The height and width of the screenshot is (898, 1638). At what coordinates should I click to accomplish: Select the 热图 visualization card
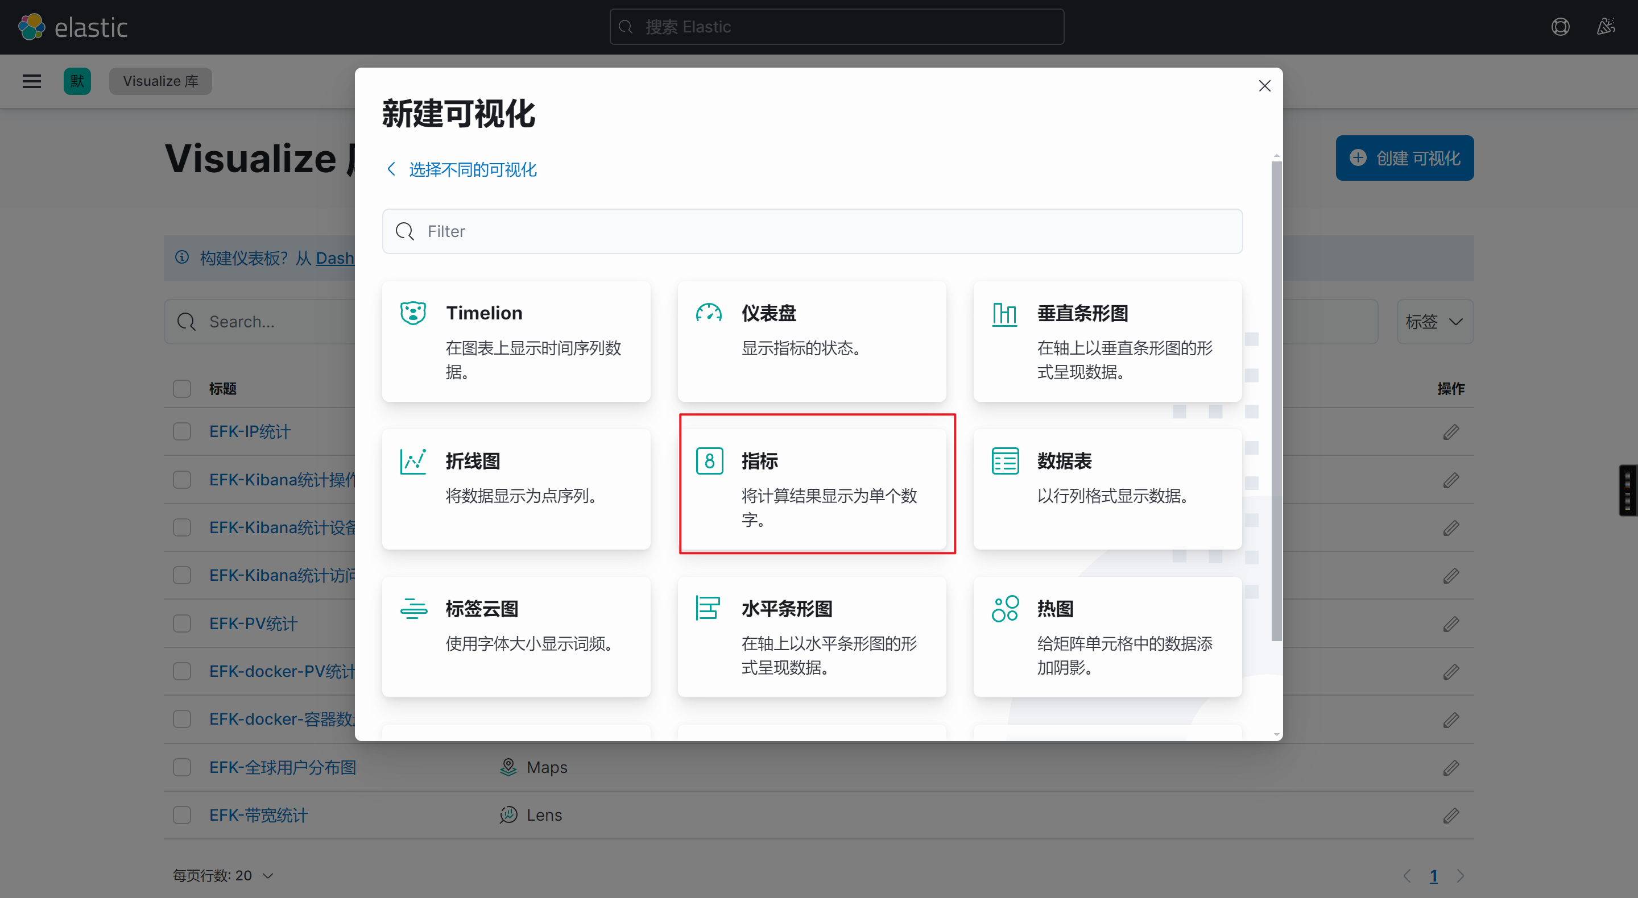pyautogui.click(x=1107, y=637)
